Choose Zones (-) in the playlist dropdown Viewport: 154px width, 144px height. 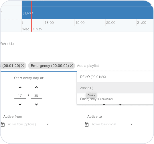pyautogui.click(x=115, y=88)
